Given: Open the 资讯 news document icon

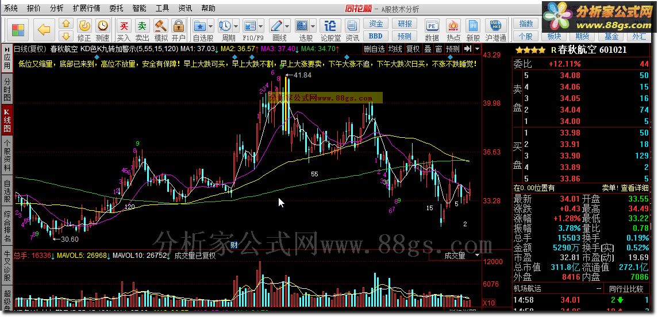Looking at the screenshot, I should point(352,26).
